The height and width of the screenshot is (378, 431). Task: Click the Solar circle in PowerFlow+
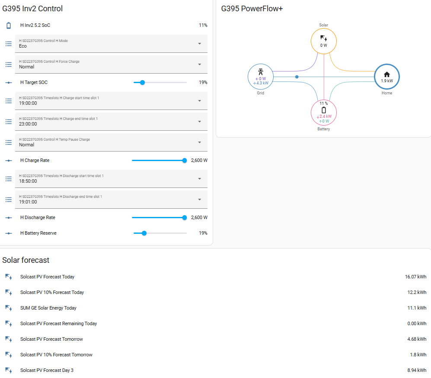[x=323, y=41]
